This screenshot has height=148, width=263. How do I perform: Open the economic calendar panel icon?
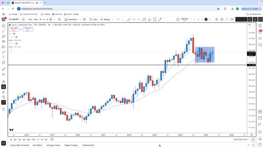tap(260, 118)
